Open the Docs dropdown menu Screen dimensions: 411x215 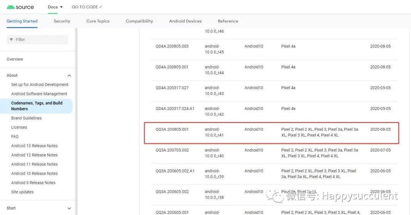55,7
